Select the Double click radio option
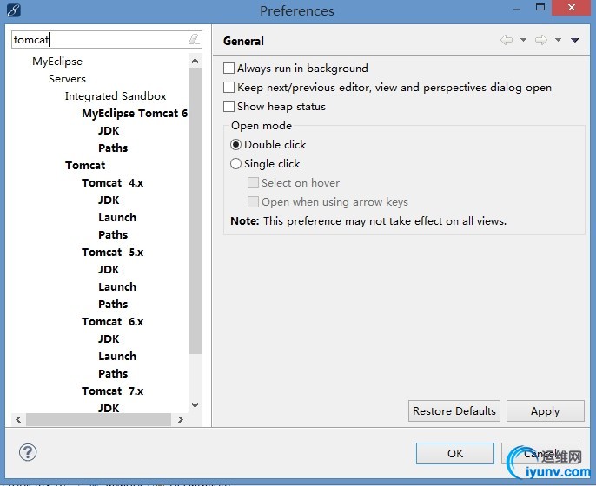Viewport: 596px width, 486px height. pos(235,145)
